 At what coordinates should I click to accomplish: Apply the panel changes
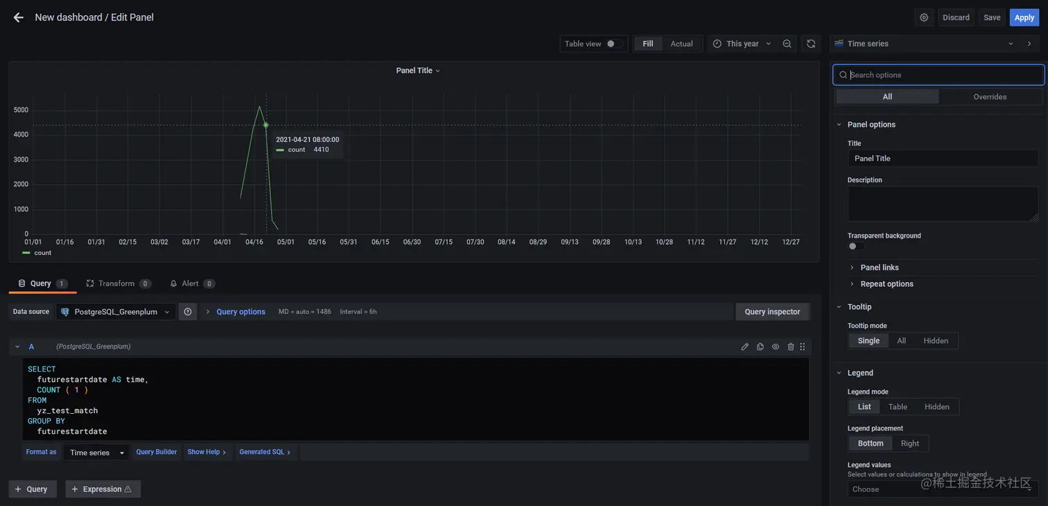point(1024,17)
